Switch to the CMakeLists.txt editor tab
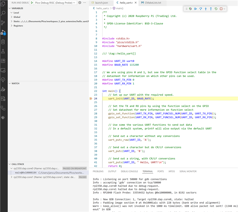Screen dimensions: 238x212 [151, 3]
